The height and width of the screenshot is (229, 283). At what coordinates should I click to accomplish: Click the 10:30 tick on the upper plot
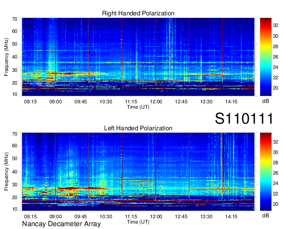(106, 102)
